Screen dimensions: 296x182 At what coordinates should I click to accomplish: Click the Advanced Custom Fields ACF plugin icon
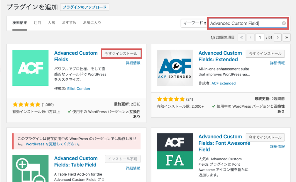coord(30,68)
